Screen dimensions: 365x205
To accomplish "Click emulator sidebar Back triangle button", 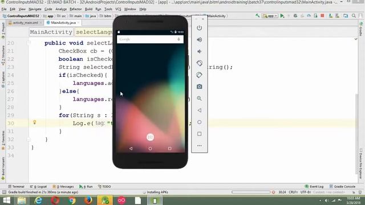I will pyautogui.click(x=199, y=110).
